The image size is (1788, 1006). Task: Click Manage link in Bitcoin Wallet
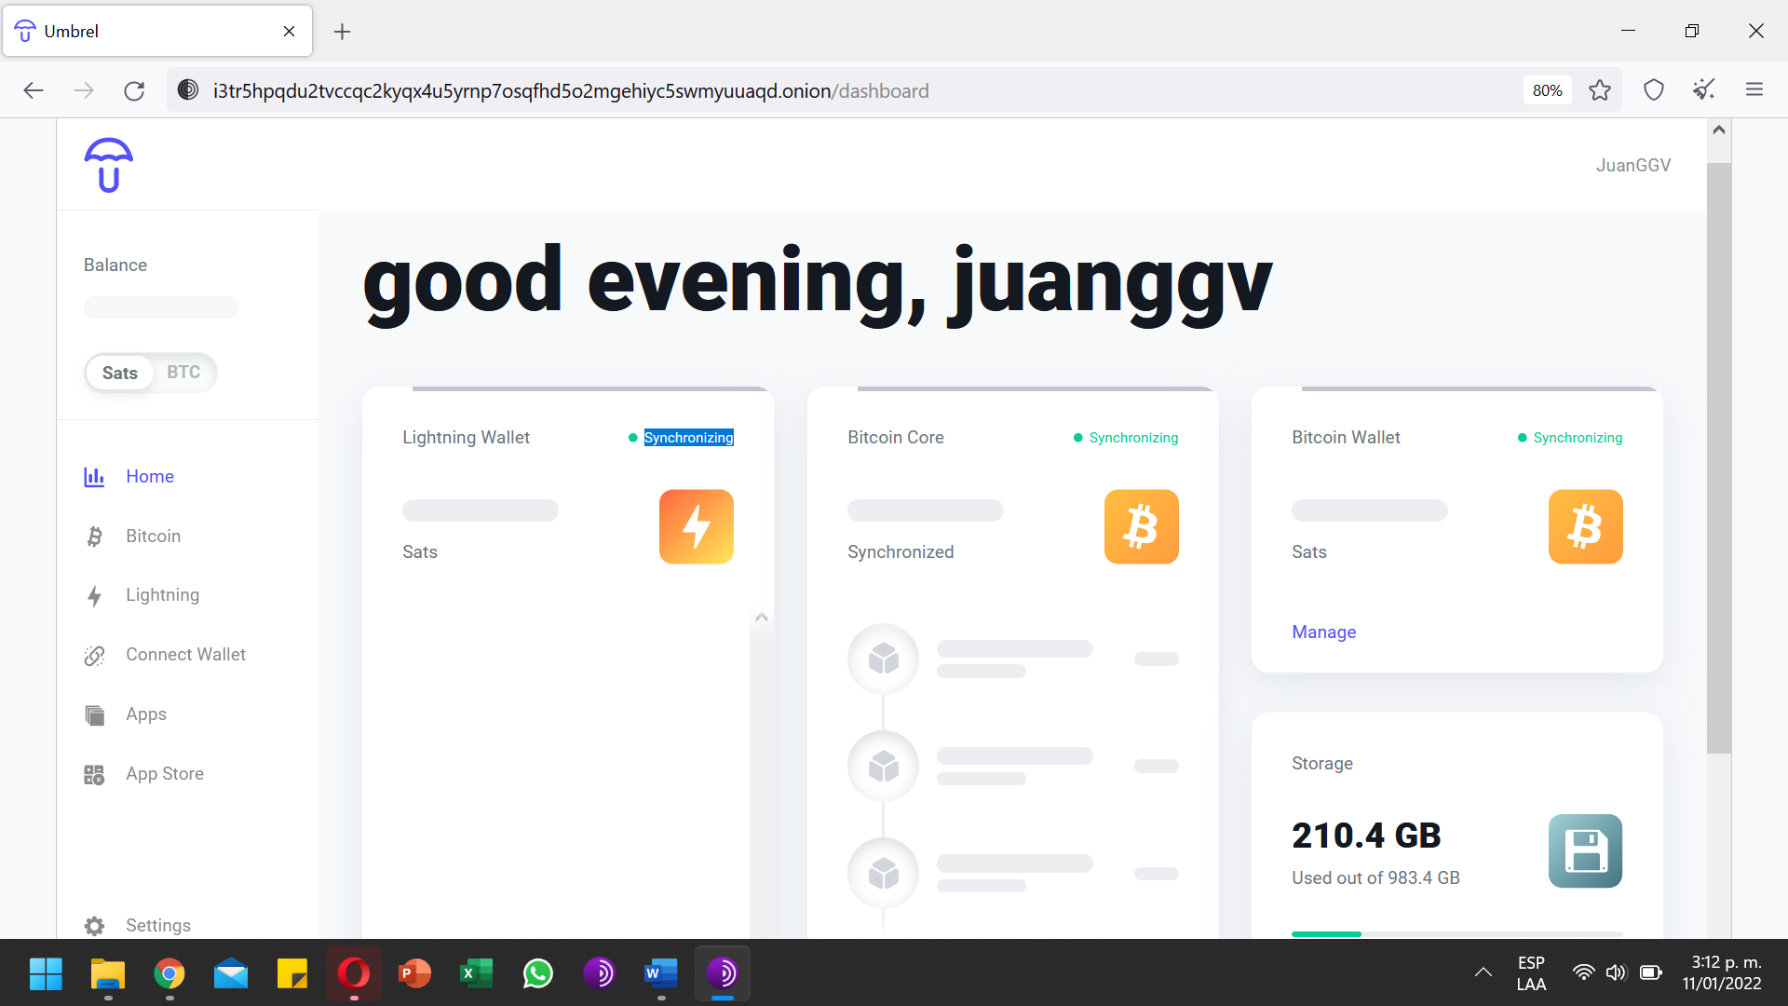point(1324,632)
